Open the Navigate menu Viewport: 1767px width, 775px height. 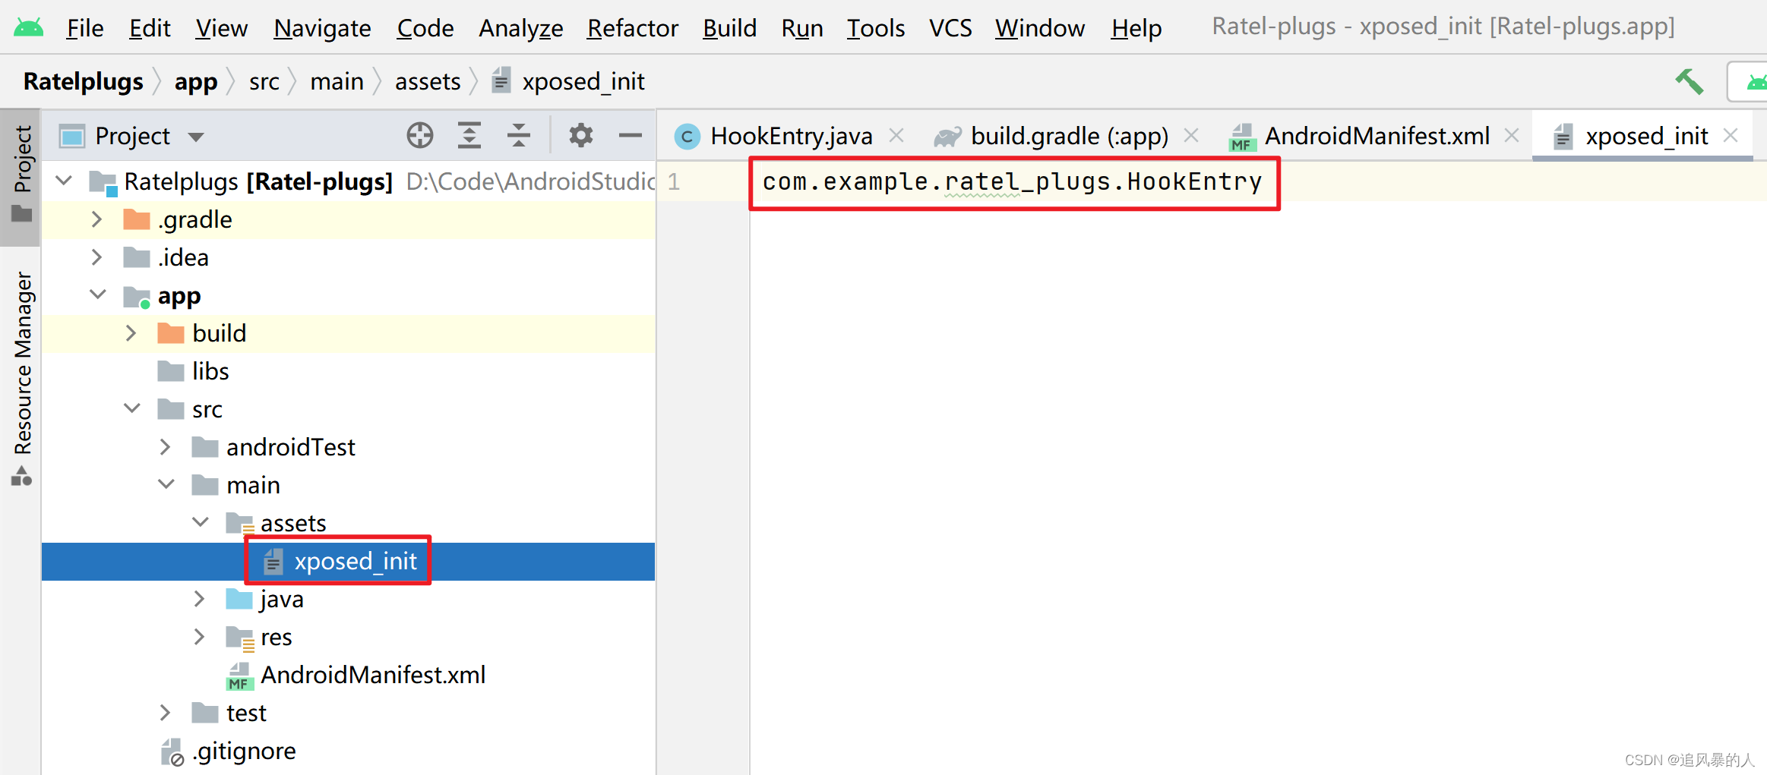322,28
